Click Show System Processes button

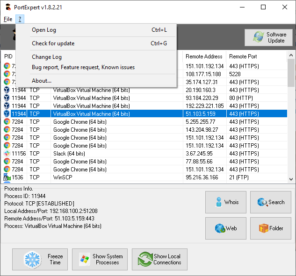[100, 259]
